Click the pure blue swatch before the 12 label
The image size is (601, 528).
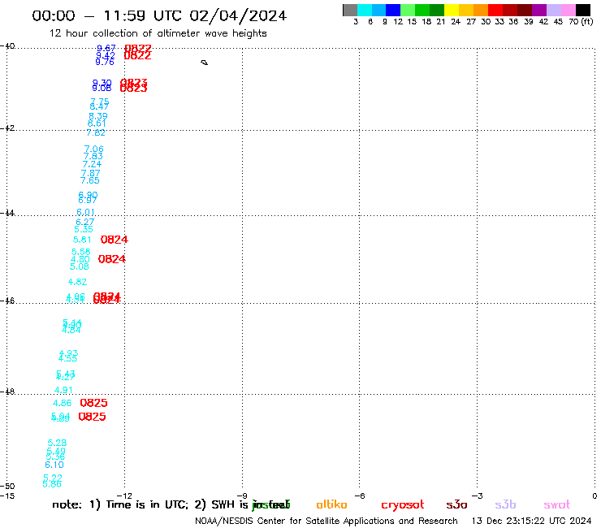click(x=394, y=10)
